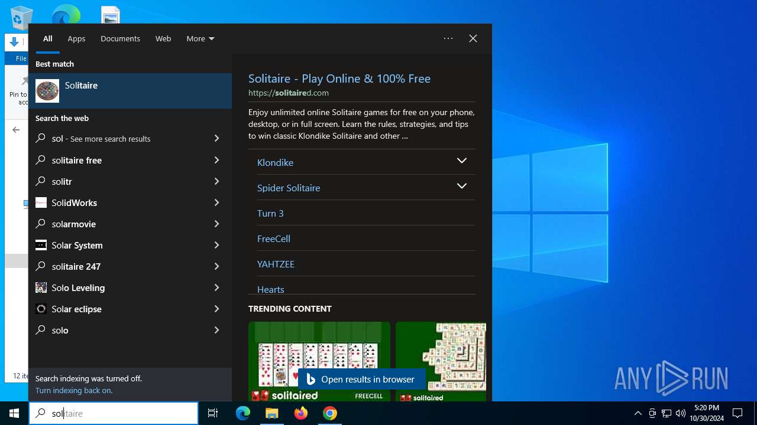Click the search magnifier beside 'solarmovie'
This screenshot has height=425, width=757.
(x=41, y=224)
